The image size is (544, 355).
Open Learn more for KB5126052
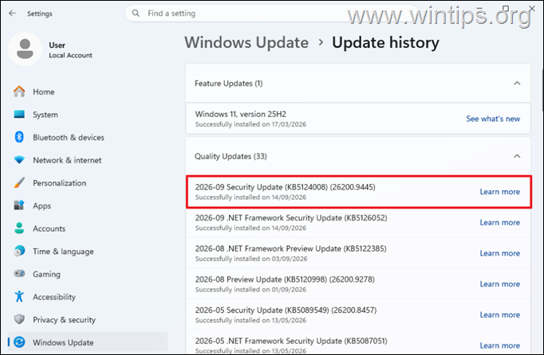point(499,222)
